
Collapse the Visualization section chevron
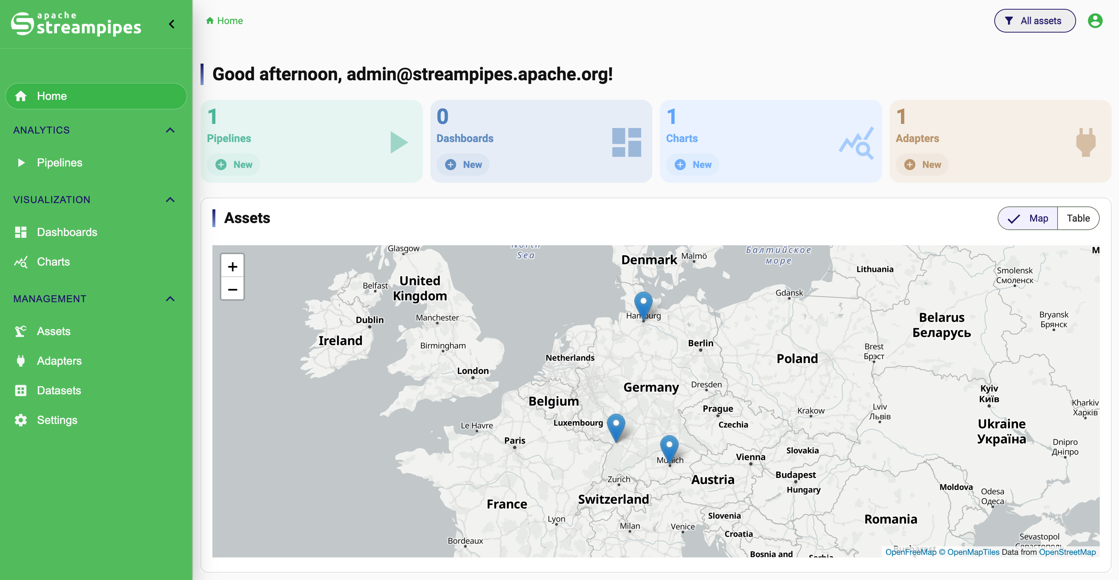[170, 200]
